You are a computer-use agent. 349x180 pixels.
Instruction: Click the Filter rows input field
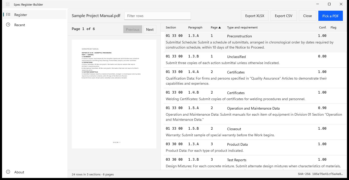tap(158, 16)
